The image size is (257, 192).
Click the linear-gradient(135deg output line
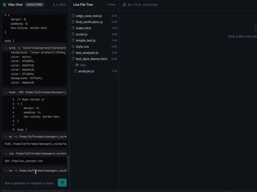click(39, 52)
